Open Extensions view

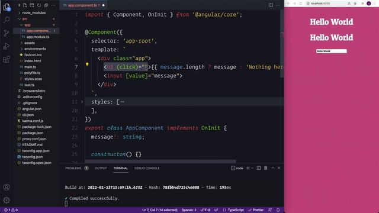(x=7, y=59)
